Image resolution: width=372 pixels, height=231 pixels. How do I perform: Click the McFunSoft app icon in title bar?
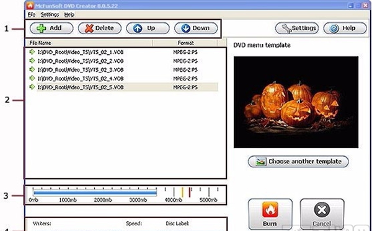(x=30, y=6)
